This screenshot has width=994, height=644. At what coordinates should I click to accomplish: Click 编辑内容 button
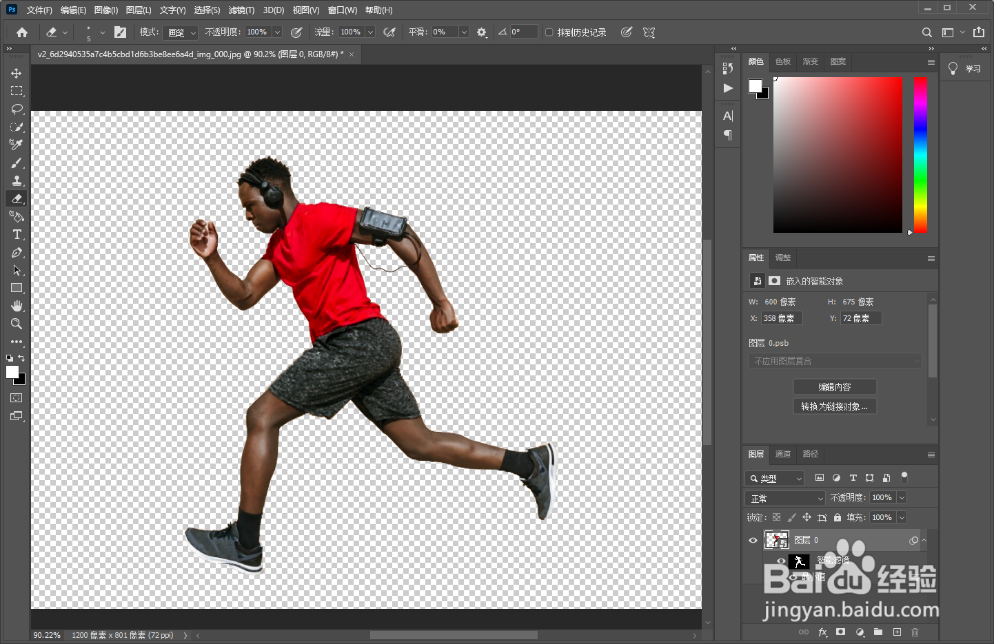(835, 387)
